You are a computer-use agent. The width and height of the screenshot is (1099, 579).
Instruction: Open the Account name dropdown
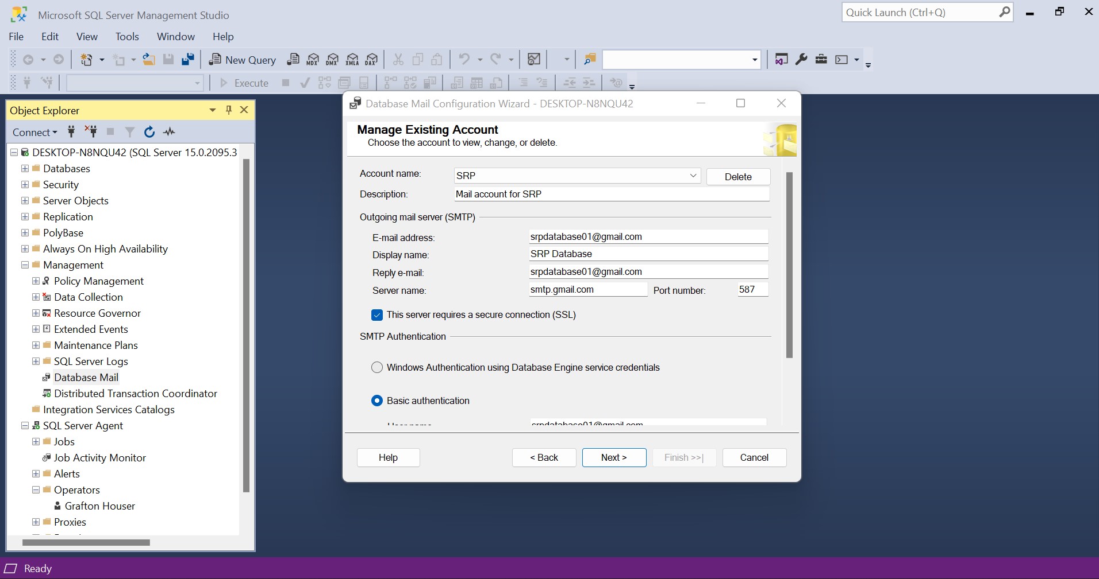tap(693, 176)
